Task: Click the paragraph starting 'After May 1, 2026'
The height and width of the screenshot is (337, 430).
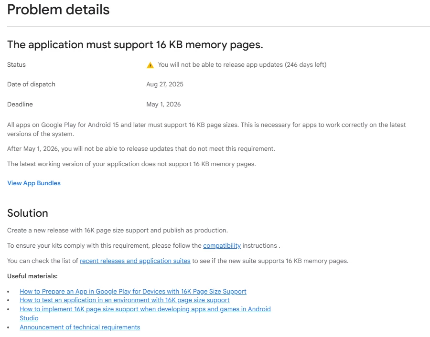Action: pyautogui.click(x=141, y=149)
